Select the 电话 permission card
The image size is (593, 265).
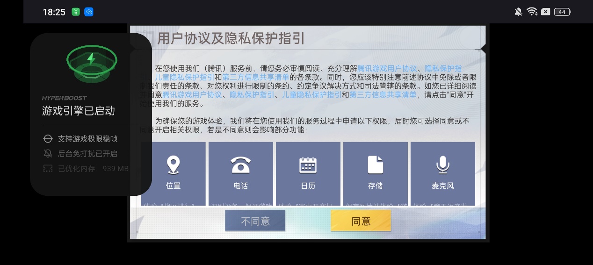(x=241, y=174)
